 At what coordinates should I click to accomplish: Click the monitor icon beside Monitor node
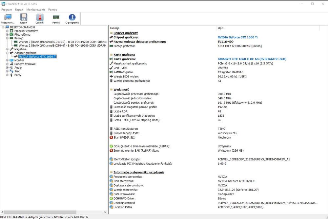(x=11, y=60)
